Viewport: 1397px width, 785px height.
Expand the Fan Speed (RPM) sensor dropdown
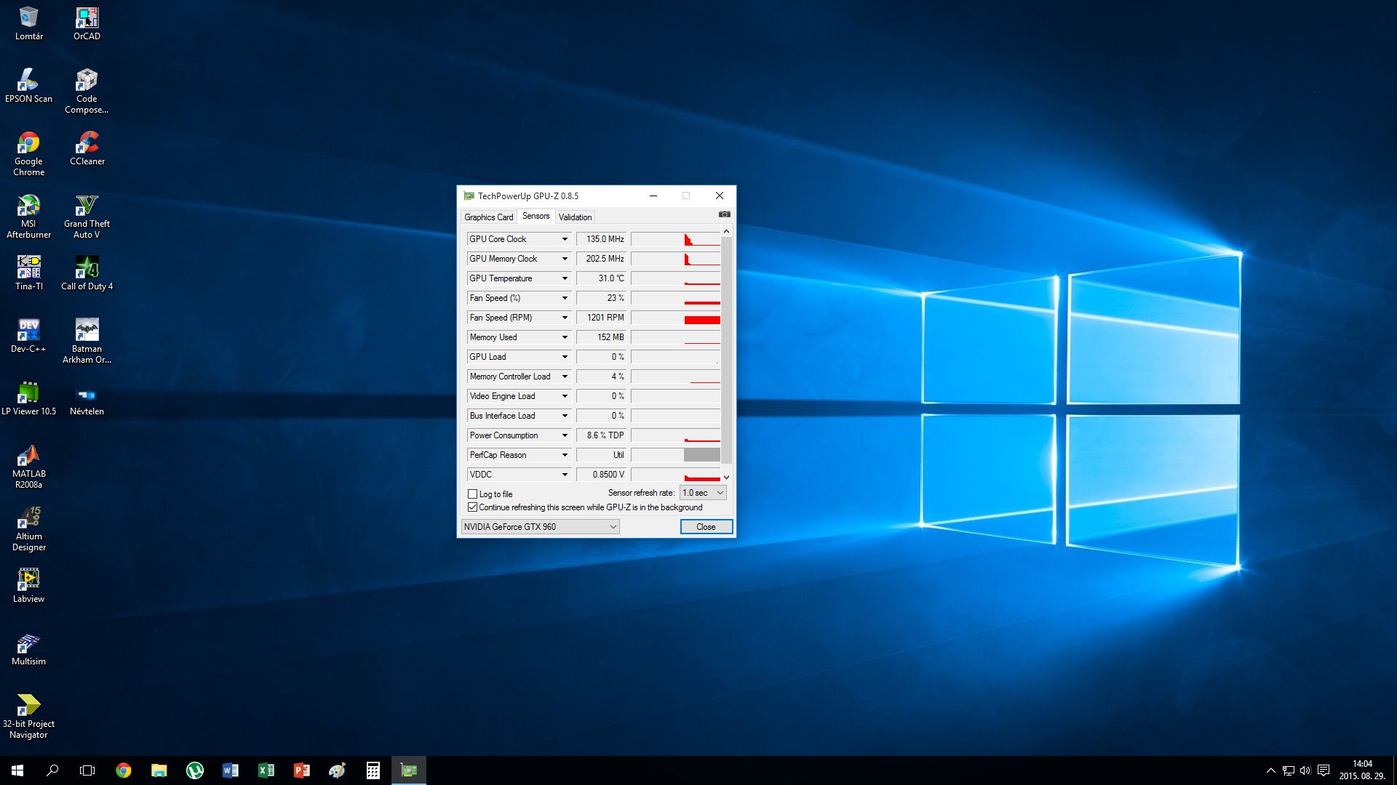564,318
